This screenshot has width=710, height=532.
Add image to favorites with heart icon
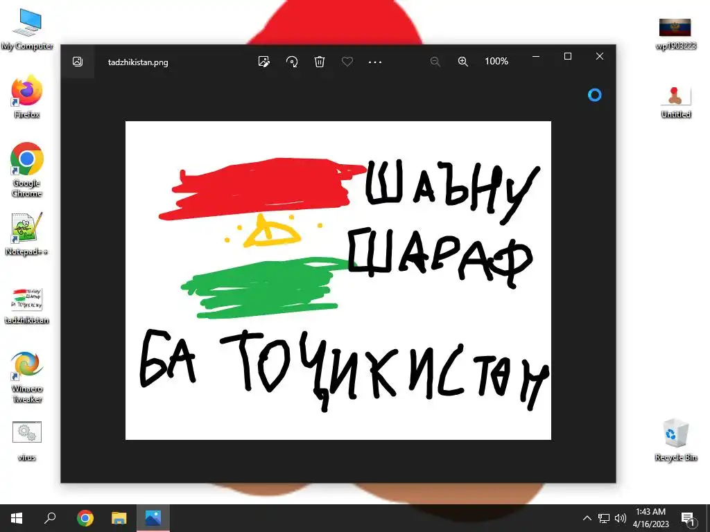[x=347, y=62]
